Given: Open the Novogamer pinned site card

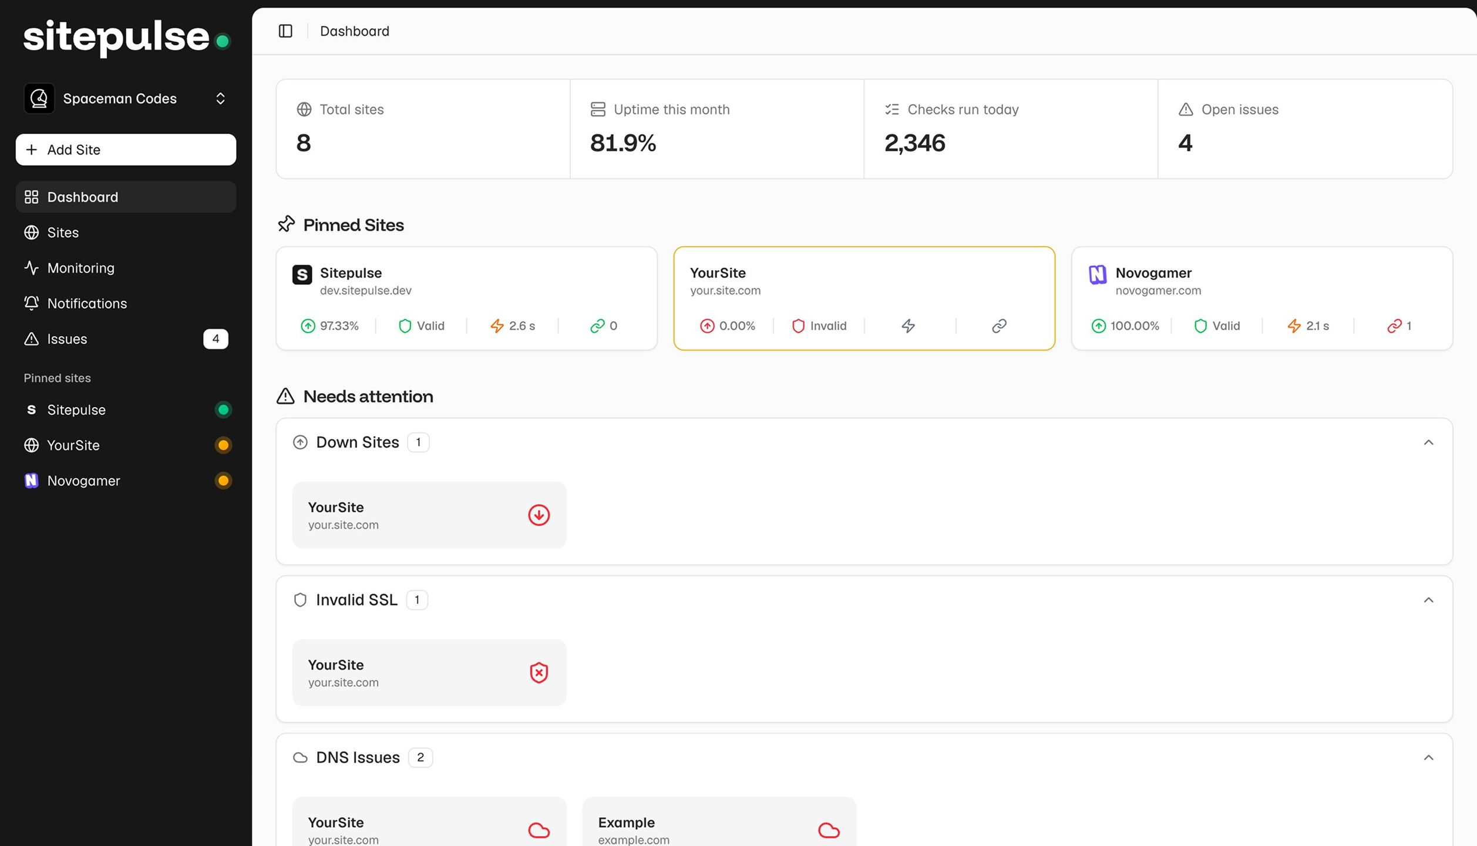Looking at the screenshot, I should (x=1262, y=298).
